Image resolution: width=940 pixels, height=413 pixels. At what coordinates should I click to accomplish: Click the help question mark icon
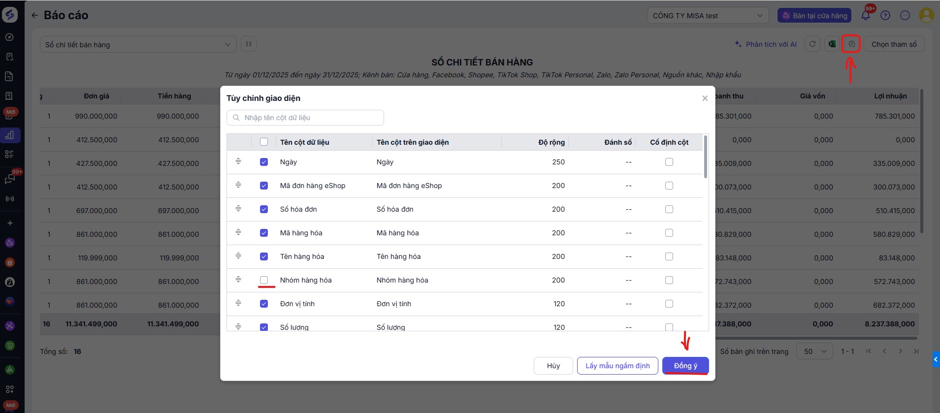coord(885,15)
